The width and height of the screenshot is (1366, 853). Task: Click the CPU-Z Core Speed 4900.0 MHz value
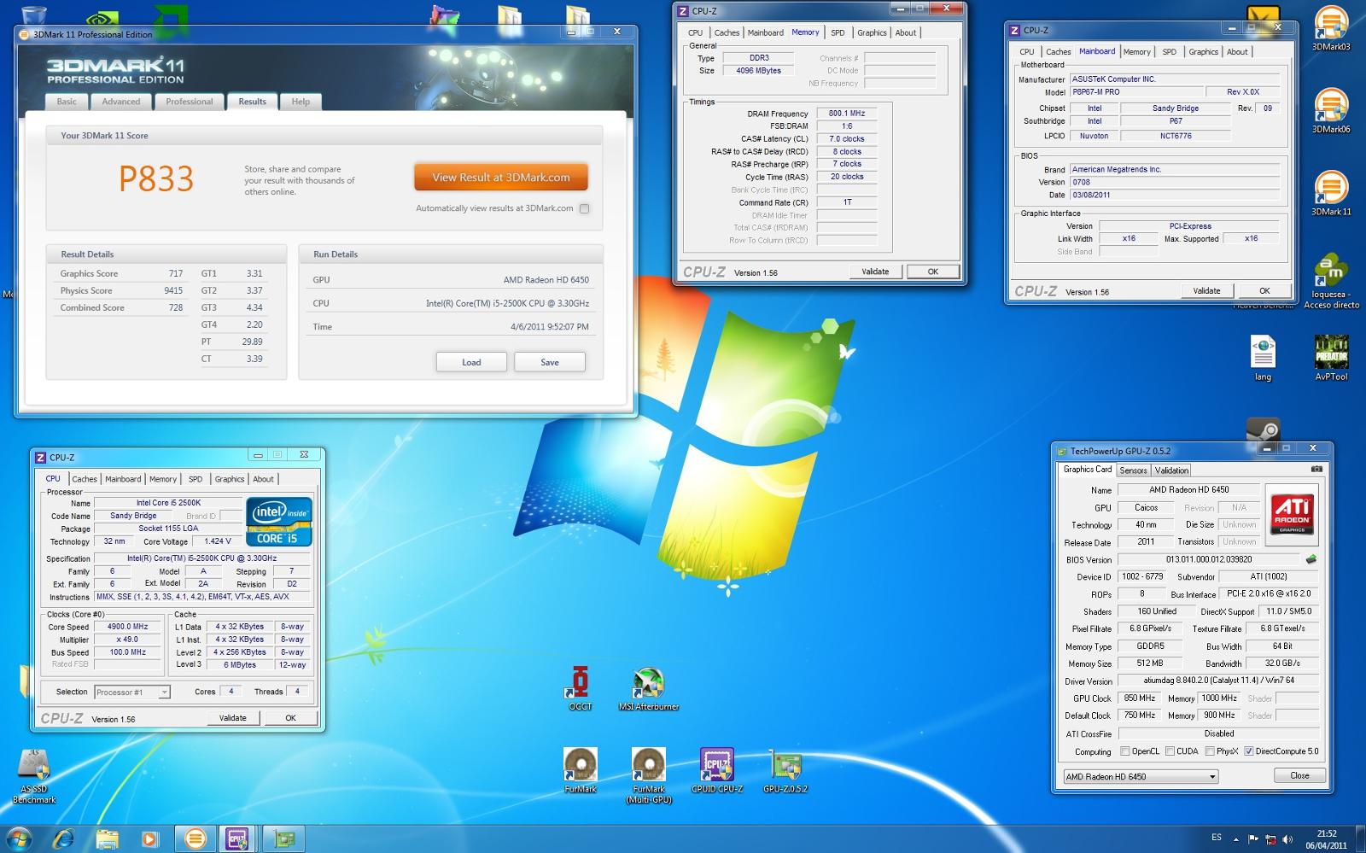click(x=127, y=627)
